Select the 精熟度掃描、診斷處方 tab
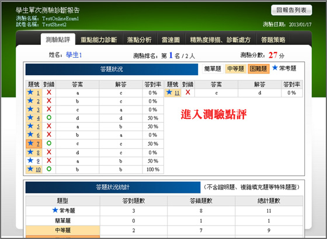The image size is (327, 239). (220, 40)
